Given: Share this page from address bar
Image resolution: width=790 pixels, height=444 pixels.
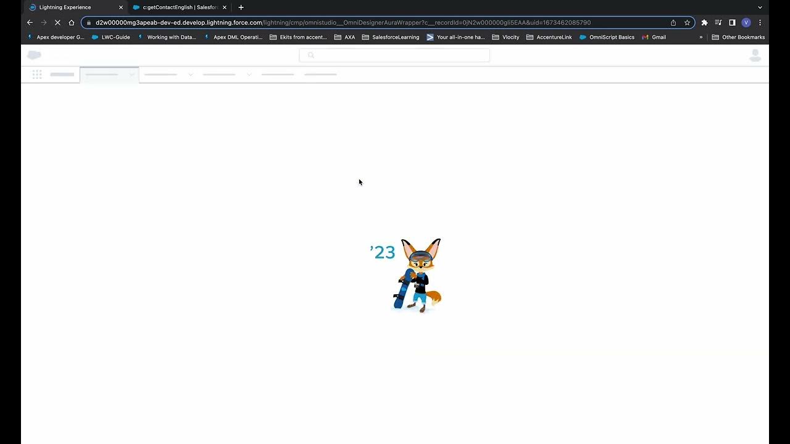Looking at the screenshot, I should 673,22.
